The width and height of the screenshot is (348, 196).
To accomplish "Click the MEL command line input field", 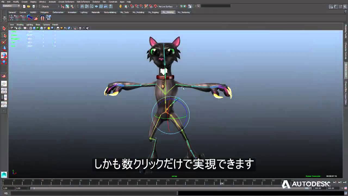I will tap(93, 193).
